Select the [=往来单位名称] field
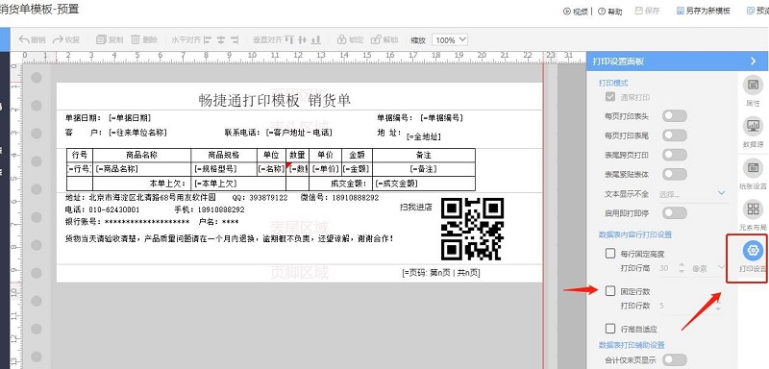 tap(138, 133)
